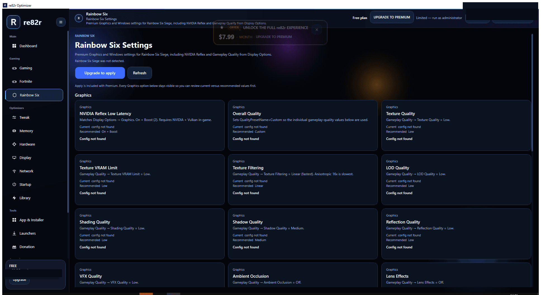
Task: Click the sidebar vertical scrollbar
Action: [68, 122]
